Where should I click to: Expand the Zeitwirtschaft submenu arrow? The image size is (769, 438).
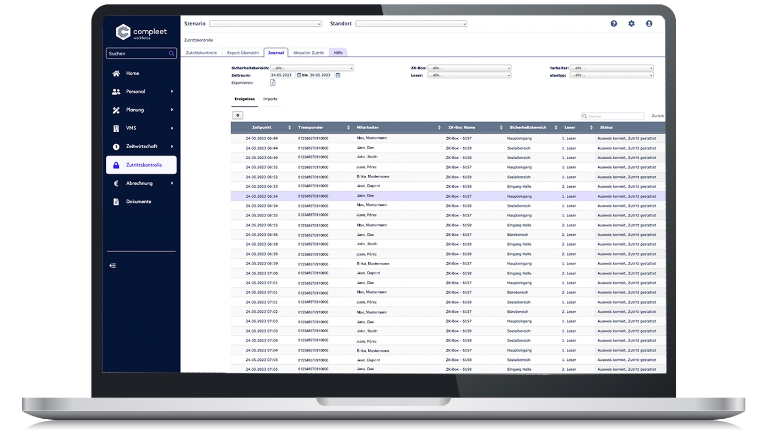172,147
